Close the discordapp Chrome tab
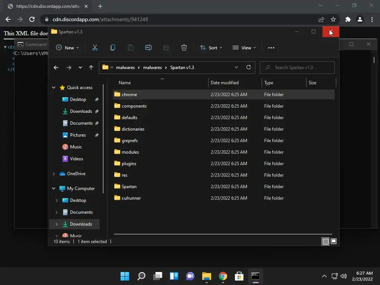Screen dimensions: 380x285 click(86, 6)
